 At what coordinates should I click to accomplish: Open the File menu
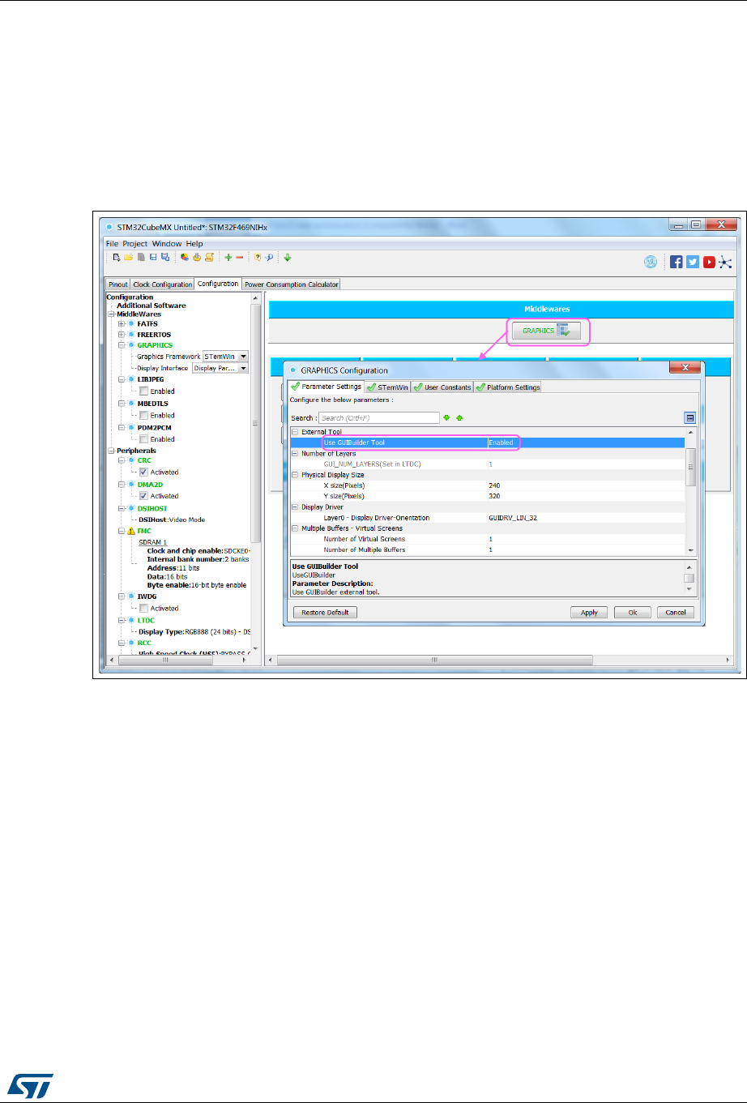pos(112,243)
